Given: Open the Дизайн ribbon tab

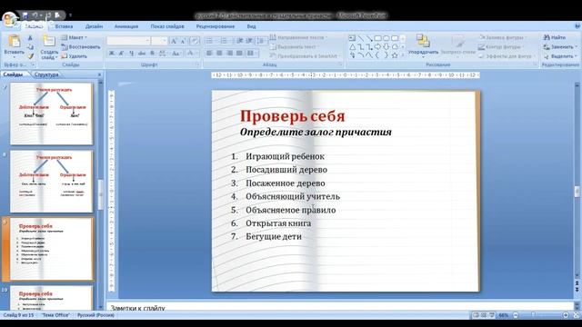Looking at the screenshot, I should coord(94,26).
